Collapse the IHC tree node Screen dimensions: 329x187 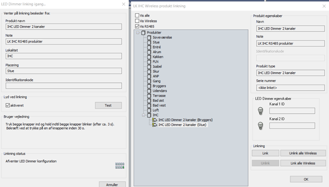143,115
